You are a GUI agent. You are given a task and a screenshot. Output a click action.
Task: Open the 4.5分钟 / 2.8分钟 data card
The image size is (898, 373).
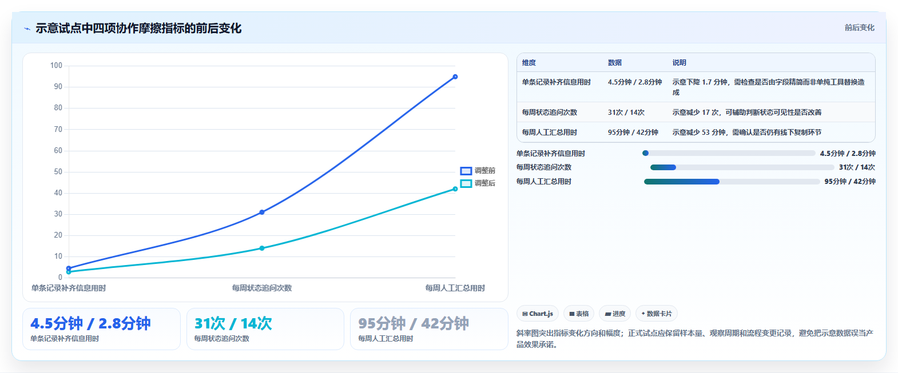point(101,329)
